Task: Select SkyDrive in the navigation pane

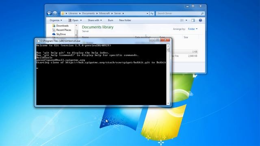Action: [x=61, y=34]
